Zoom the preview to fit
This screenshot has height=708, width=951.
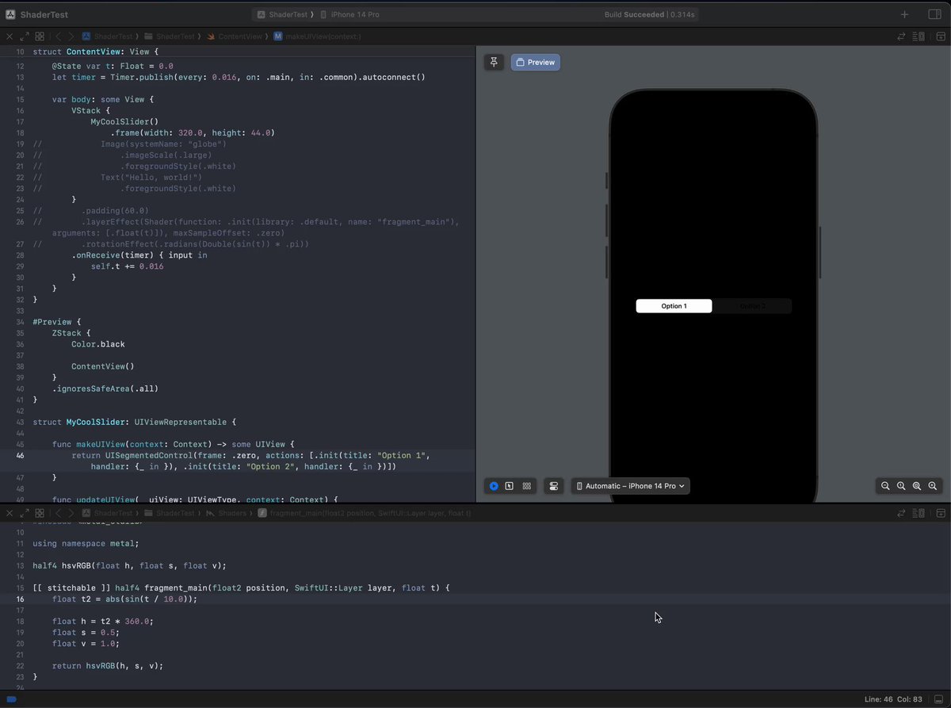tap(917, 486)
